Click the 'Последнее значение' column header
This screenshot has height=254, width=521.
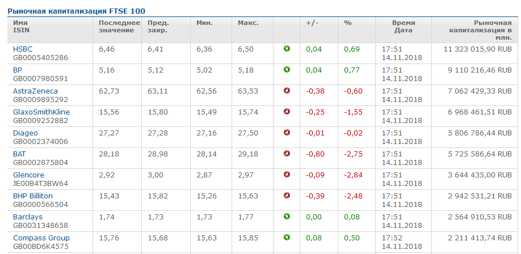(119, 27)
